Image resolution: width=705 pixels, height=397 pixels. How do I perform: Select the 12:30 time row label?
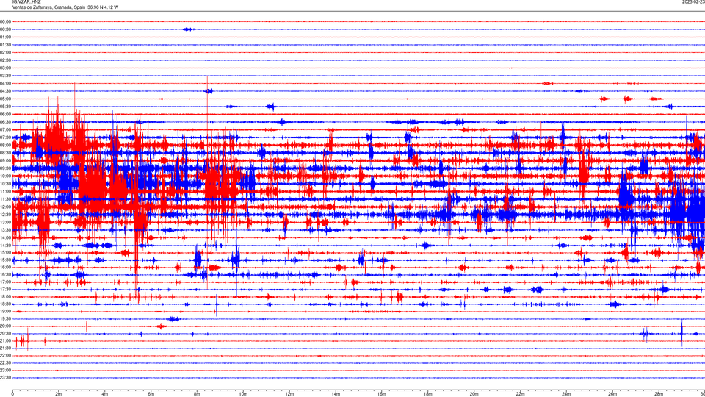(x=5, y=215)
